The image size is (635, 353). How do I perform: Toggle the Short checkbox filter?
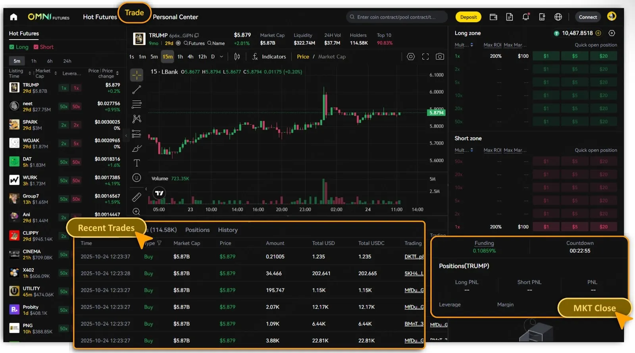coord(36,47)
